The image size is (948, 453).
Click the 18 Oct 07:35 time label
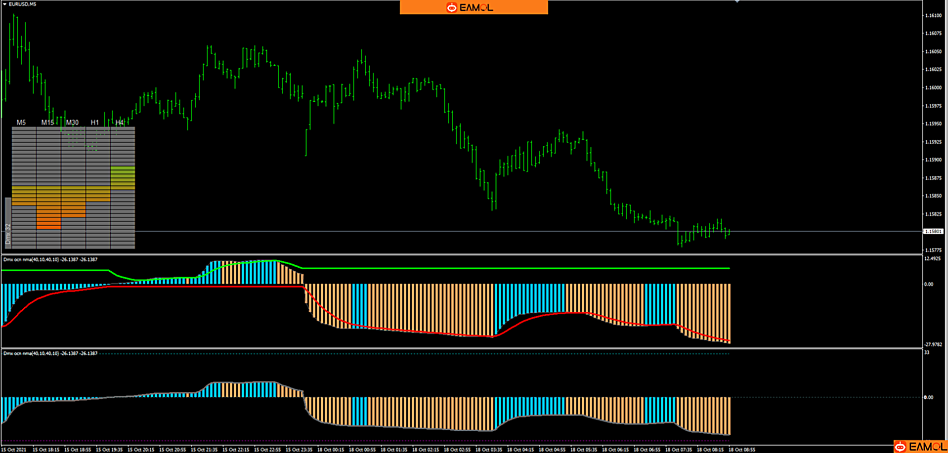pos(679,450)
